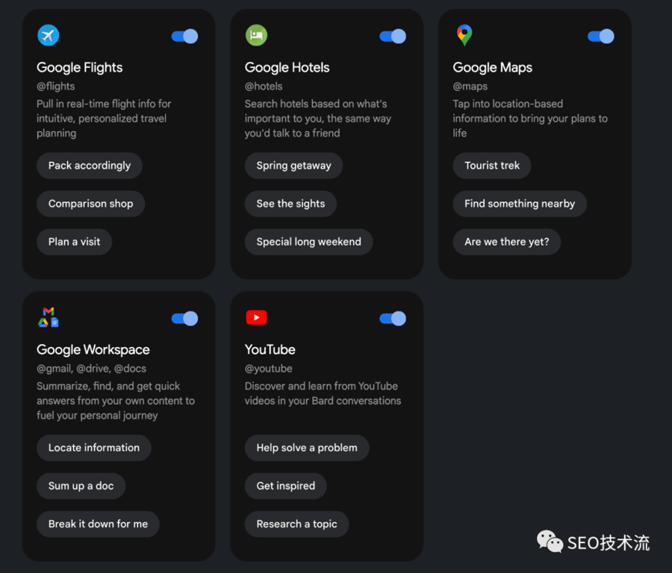Click the "Spring getaway" suggestion
Viewport: 672px width, 573px height.
(x=293, y=166)
